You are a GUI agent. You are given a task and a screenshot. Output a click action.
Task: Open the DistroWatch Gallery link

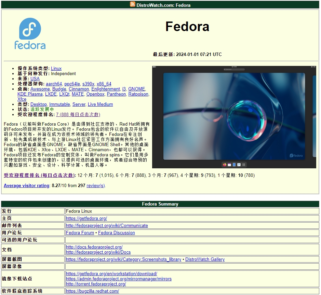click(x=205, y=259)
